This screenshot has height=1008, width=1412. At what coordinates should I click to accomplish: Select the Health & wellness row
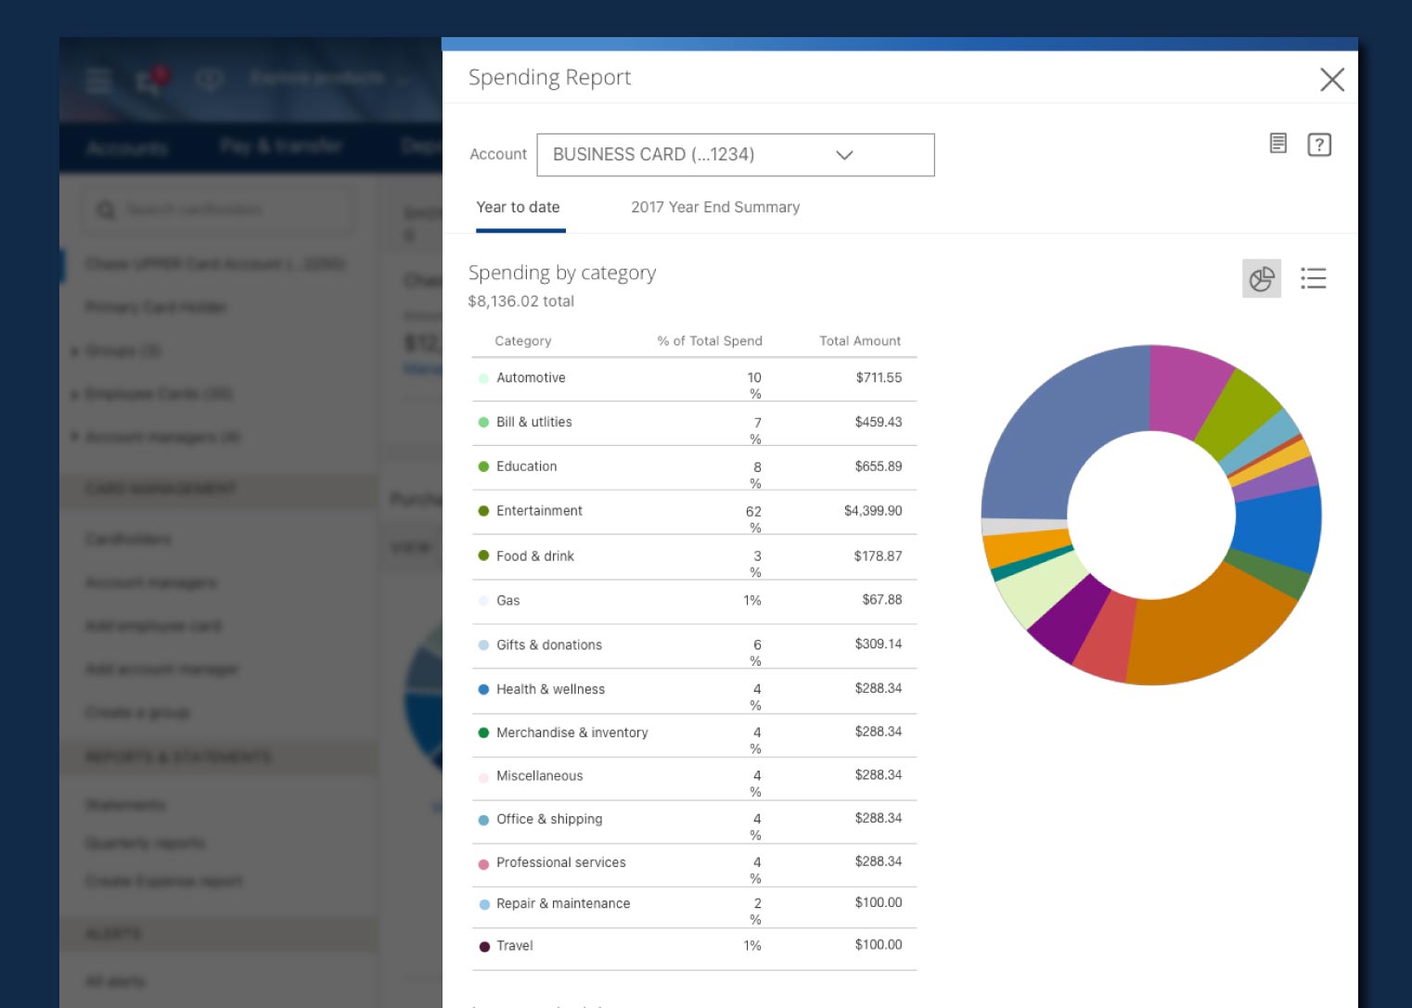pyautogui.click(x=694, y=691)
